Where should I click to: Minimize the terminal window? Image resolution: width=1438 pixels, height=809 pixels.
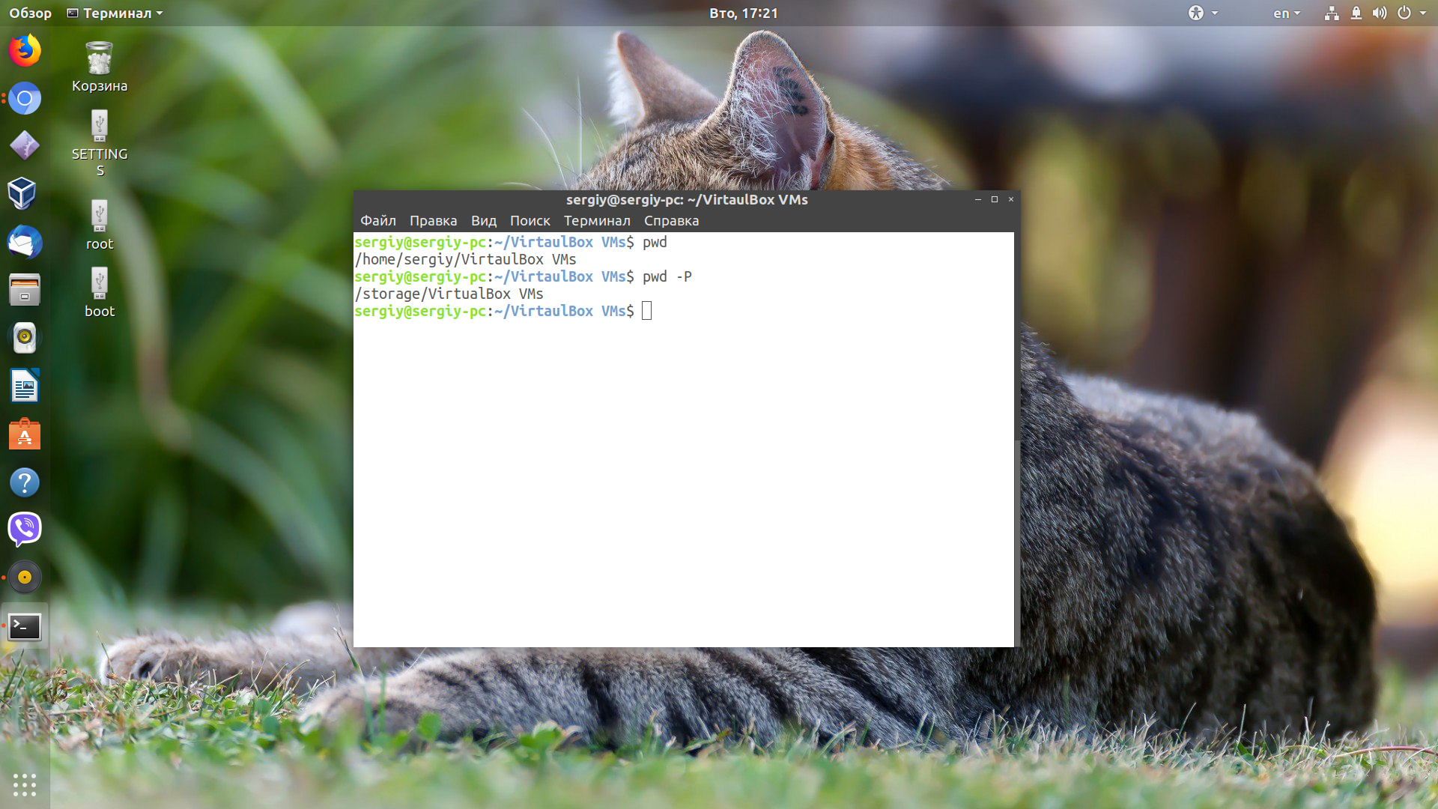pyautogui.click(x=978, y=199)
